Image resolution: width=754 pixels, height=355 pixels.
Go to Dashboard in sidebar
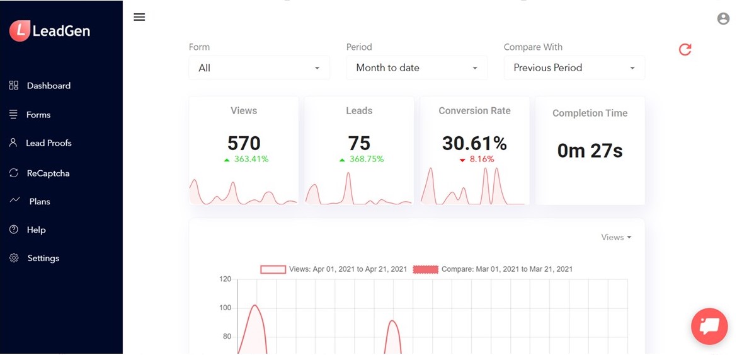(49, 86)
